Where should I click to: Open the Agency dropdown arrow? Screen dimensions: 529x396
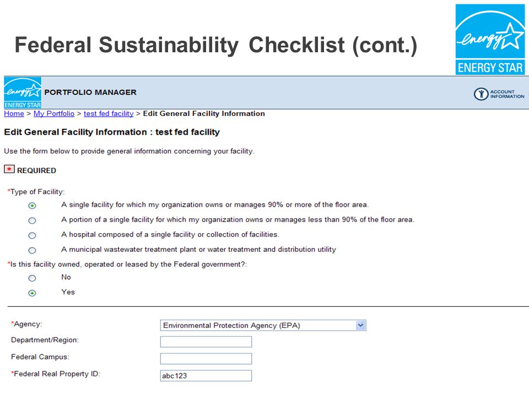pos(360,325)
